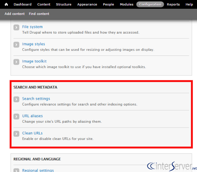Viewport: 197px width, 172px height.
Task: Open the Search settings link
Action: 36,99
